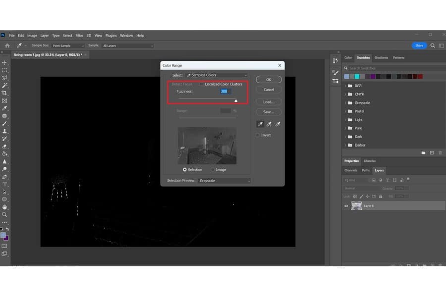This screenshot has height=297, width=446.
Task: Select the Frame tool
Action: click(4, 100)
